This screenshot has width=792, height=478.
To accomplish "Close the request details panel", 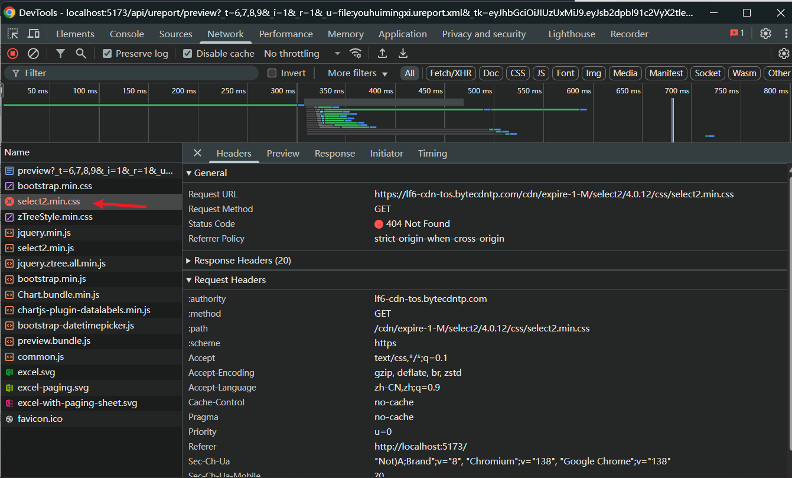I will point(197,153).
